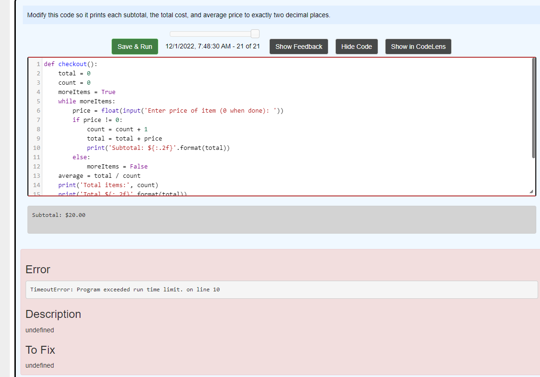Click the Error section heading
The width and height of the screenshot is (540, 377).
click(38, 269)
